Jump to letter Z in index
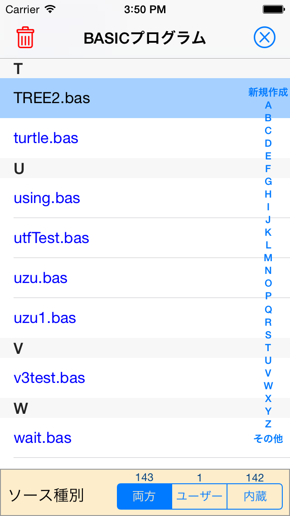The width and height of the screenshot is (290, 516). click(268, 424)
